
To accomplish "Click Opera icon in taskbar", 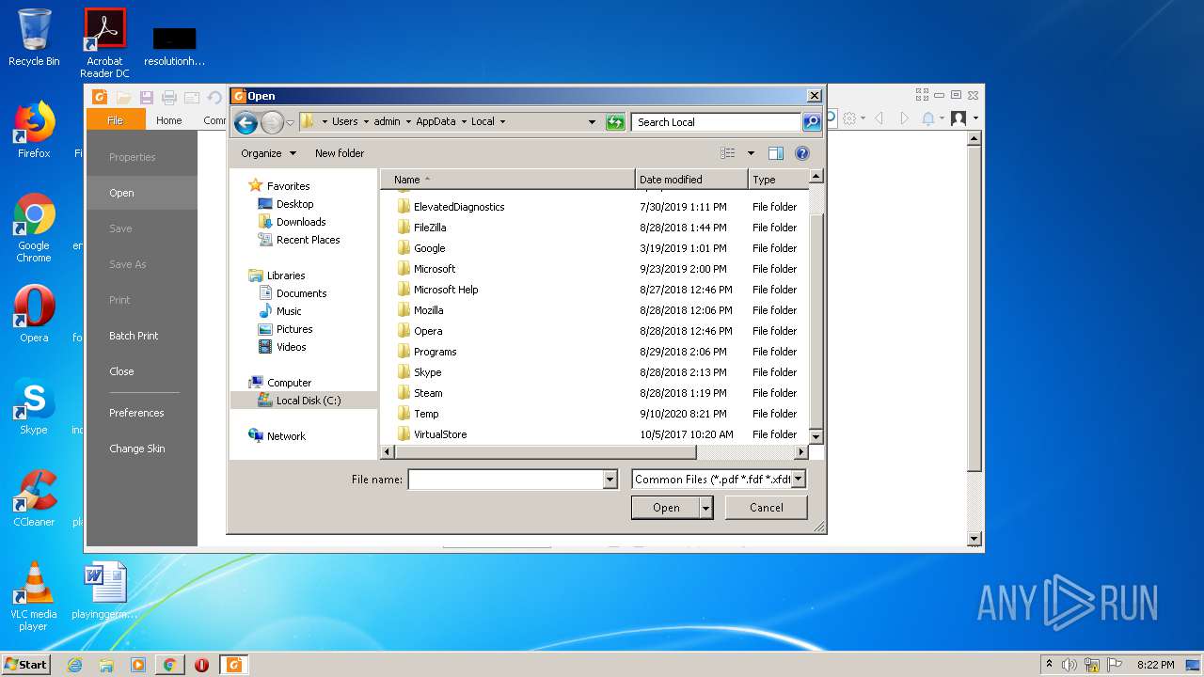I will tap(201, 665).
